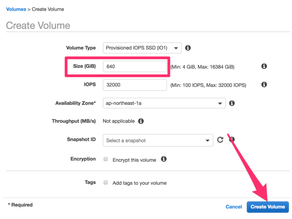This screenshot has height=219, width=292.
Task: Click the Cancel link
Action: 234,207
